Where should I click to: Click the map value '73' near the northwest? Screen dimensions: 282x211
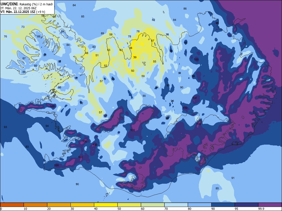(23, 27)
